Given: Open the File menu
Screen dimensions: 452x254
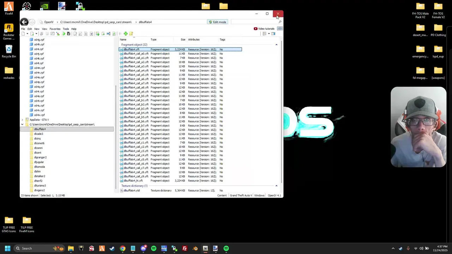Looking at the screenshot, I should (x=23, y=29).
